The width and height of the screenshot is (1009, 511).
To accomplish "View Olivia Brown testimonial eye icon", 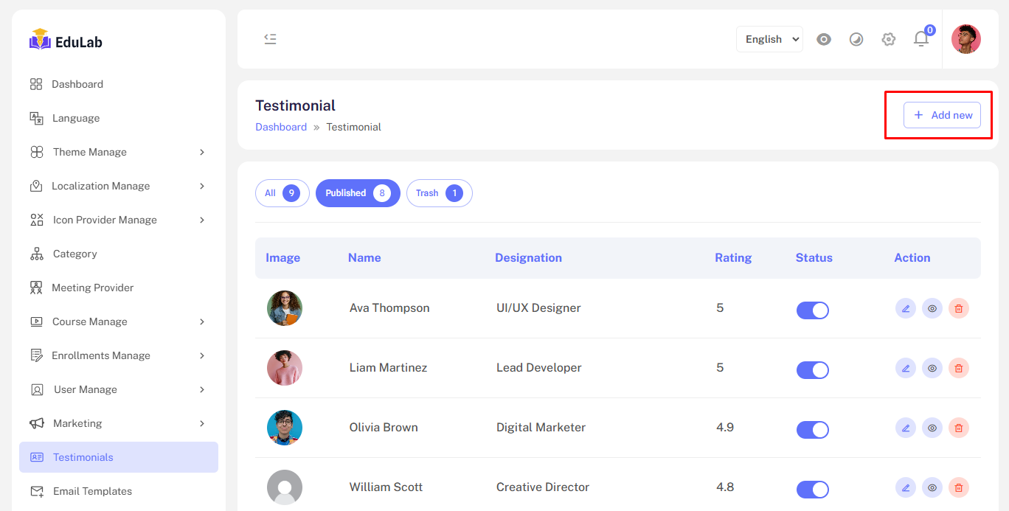I will 932,428.
